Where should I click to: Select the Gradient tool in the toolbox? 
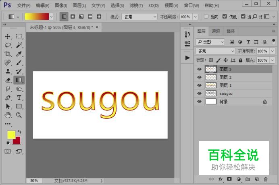click(x=19, y=80)
